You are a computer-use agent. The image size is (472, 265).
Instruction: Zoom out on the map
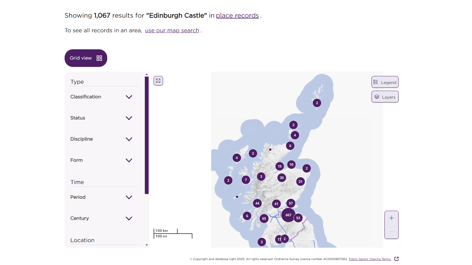[391, 232]
